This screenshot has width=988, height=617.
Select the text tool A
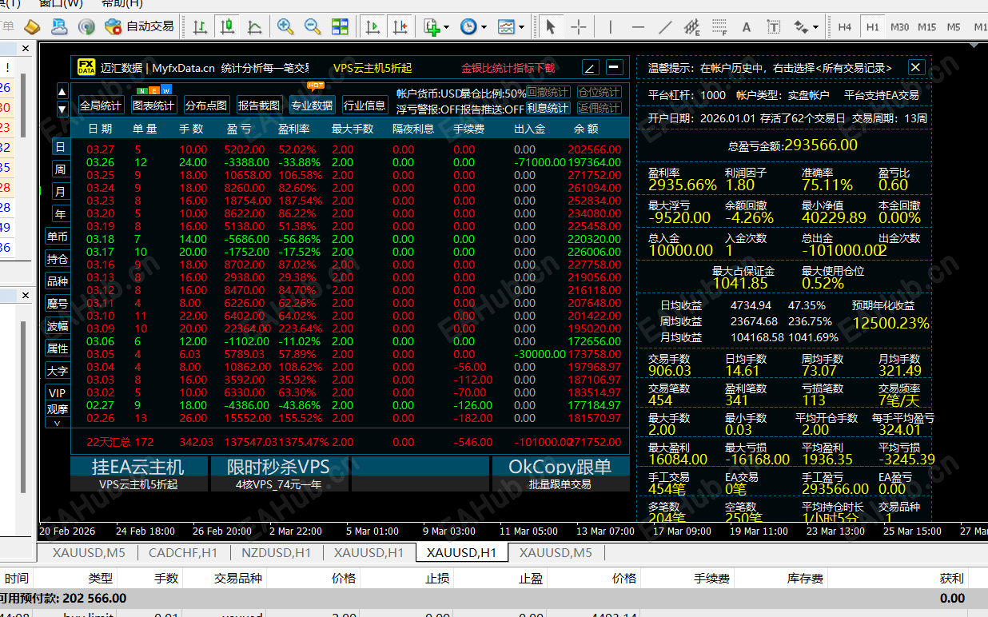coord(747,26)
